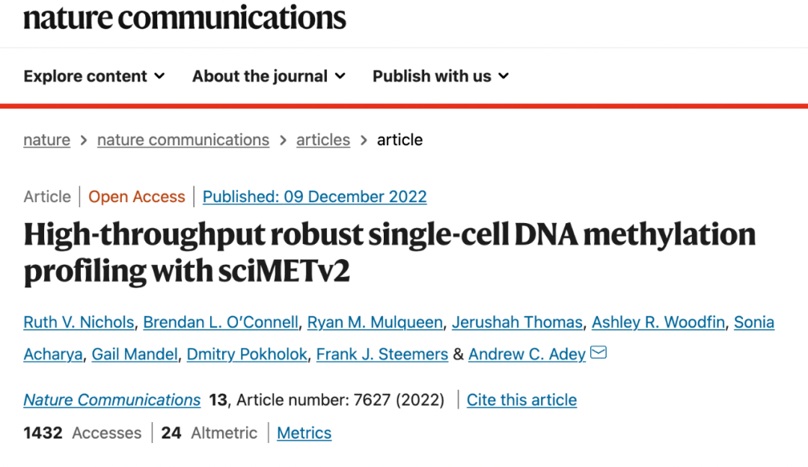Image resolution: width=808 pixels, height=467 pixels.
Task: Open author Ruth V. Nichols
Action: [79, 323]
